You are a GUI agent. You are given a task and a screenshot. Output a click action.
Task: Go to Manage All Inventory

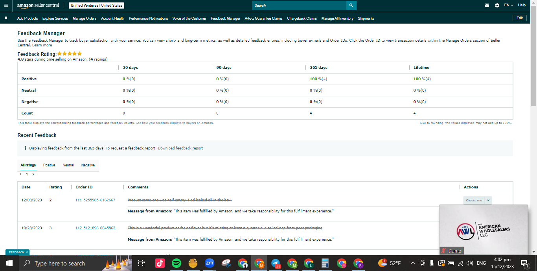[337, 18]
